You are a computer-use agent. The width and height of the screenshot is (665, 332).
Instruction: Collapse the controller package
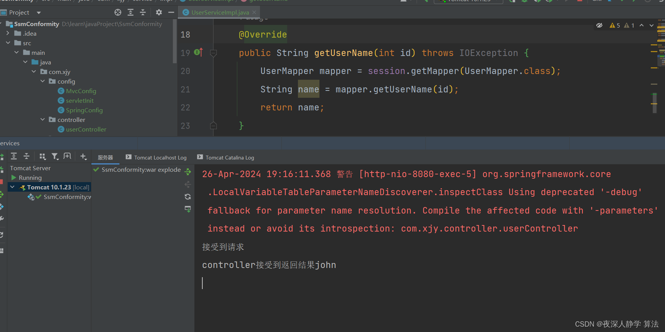[43, 120]
